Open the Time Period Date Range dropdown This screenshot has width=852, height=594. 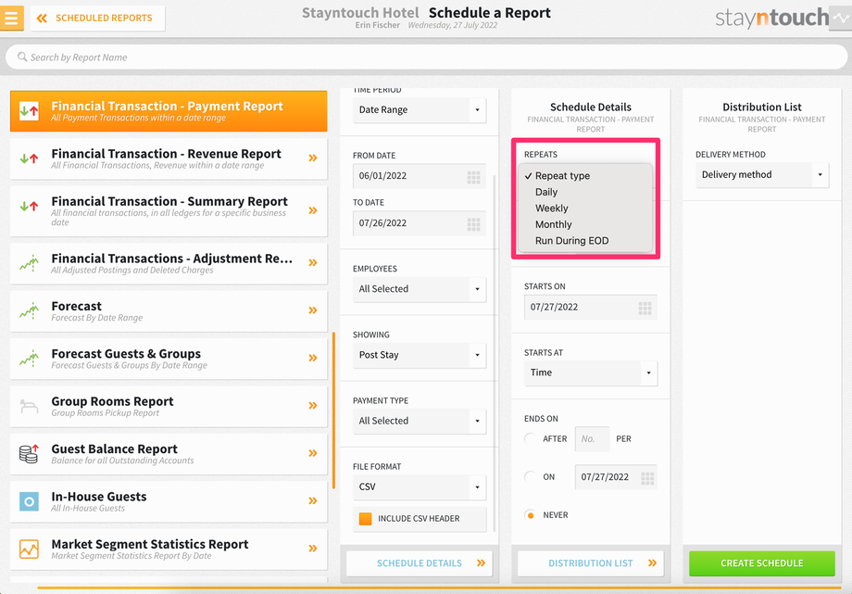coord(419,110)
